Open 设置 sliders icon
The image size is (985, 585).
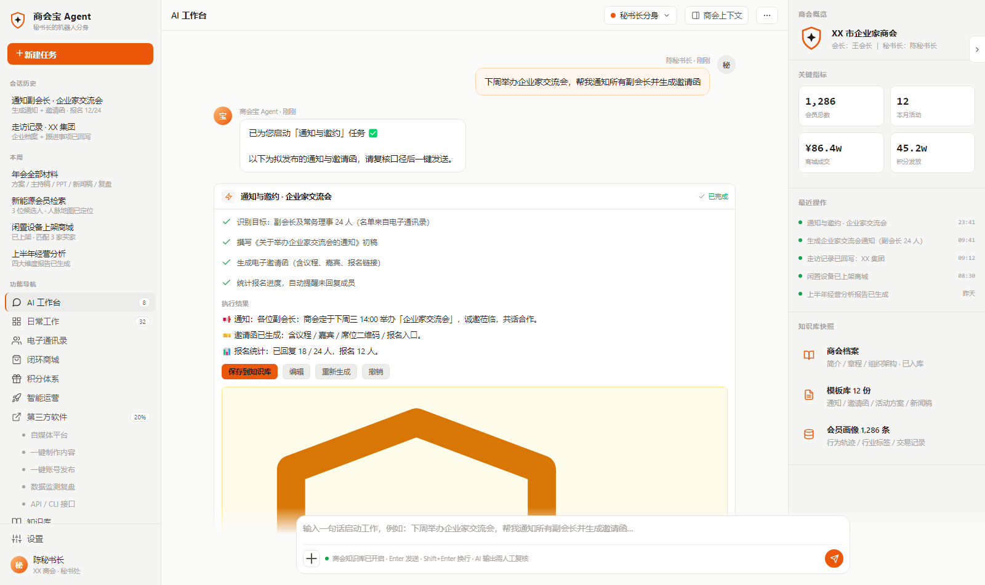[x=17, y=539]
